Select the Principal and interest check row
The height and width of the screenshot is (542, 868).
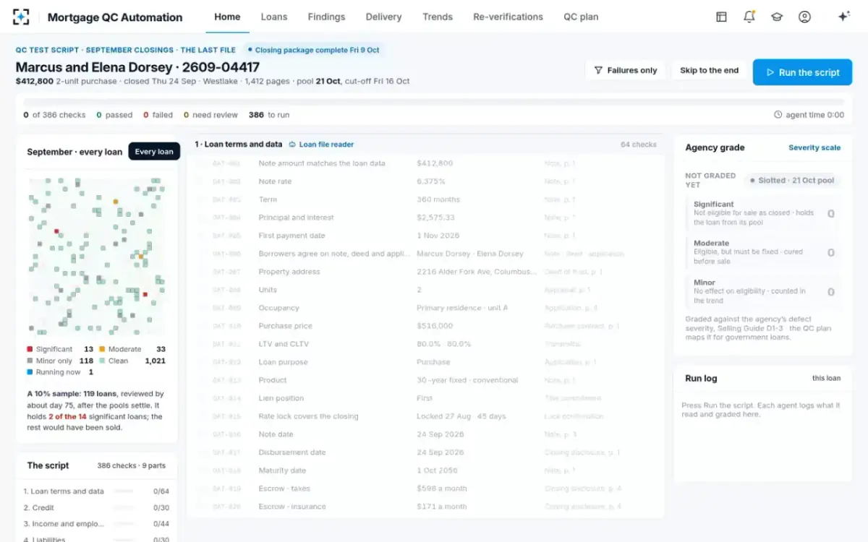425,218
